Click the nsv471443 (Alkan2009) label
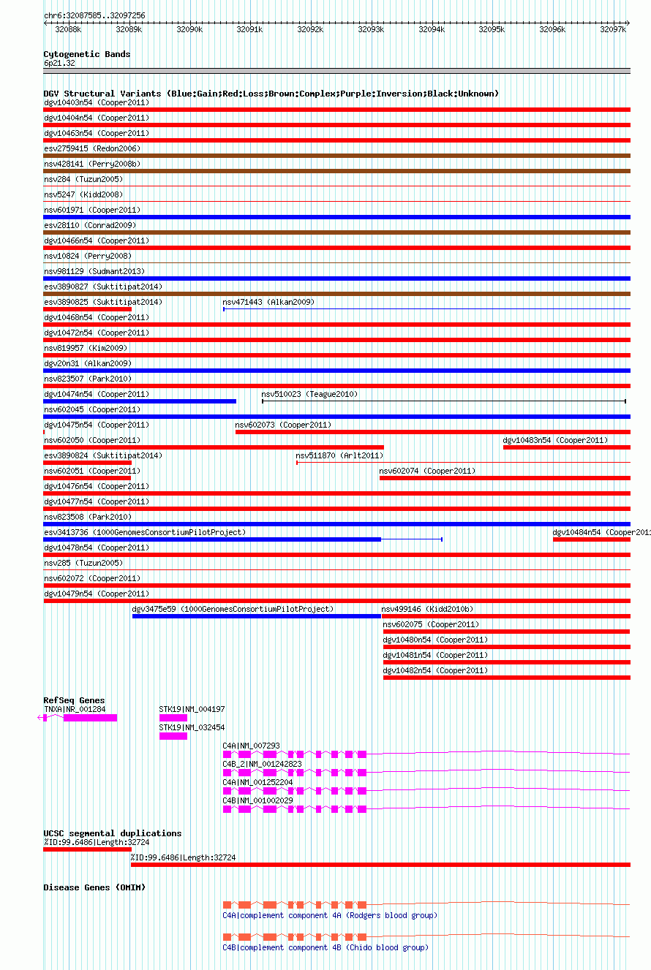The height and width of the screenshot is (970, 651). [268, 302]
